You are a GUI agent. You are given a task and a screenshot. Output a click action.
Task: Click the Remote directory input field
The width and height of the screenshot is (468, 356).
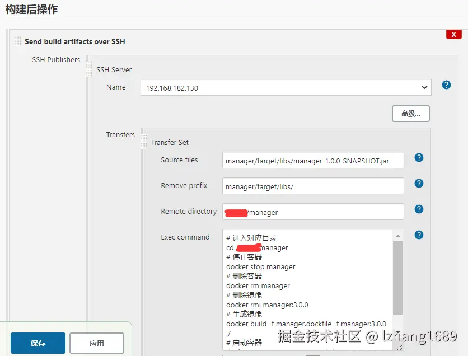[312, 212]
